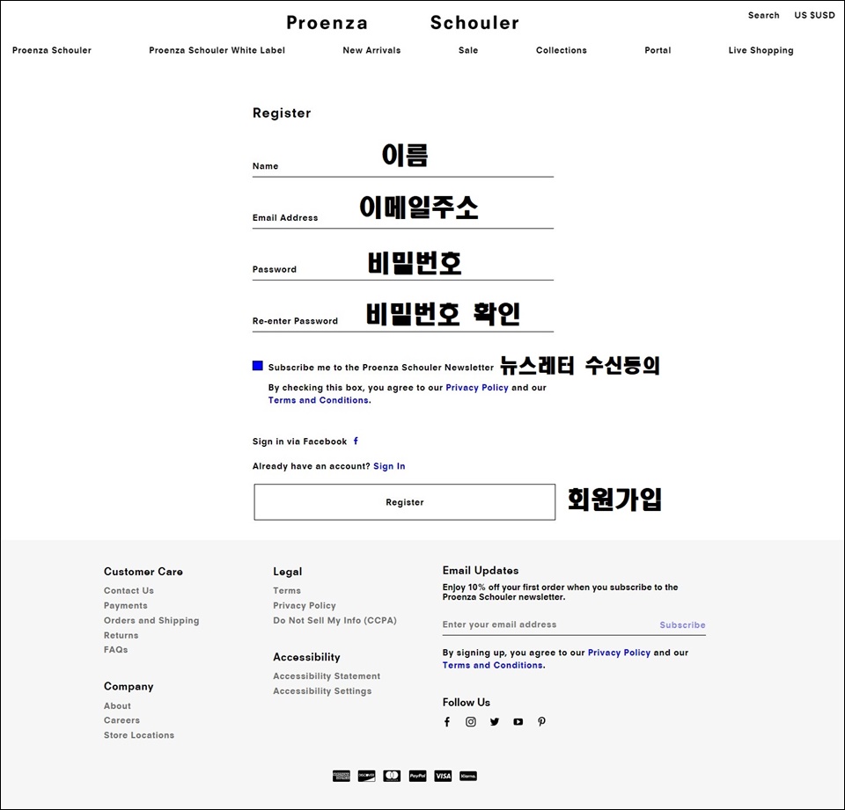Click the American Express payment icon
Viewport: 845px width, 810px height.
click(x=342, y=776)
